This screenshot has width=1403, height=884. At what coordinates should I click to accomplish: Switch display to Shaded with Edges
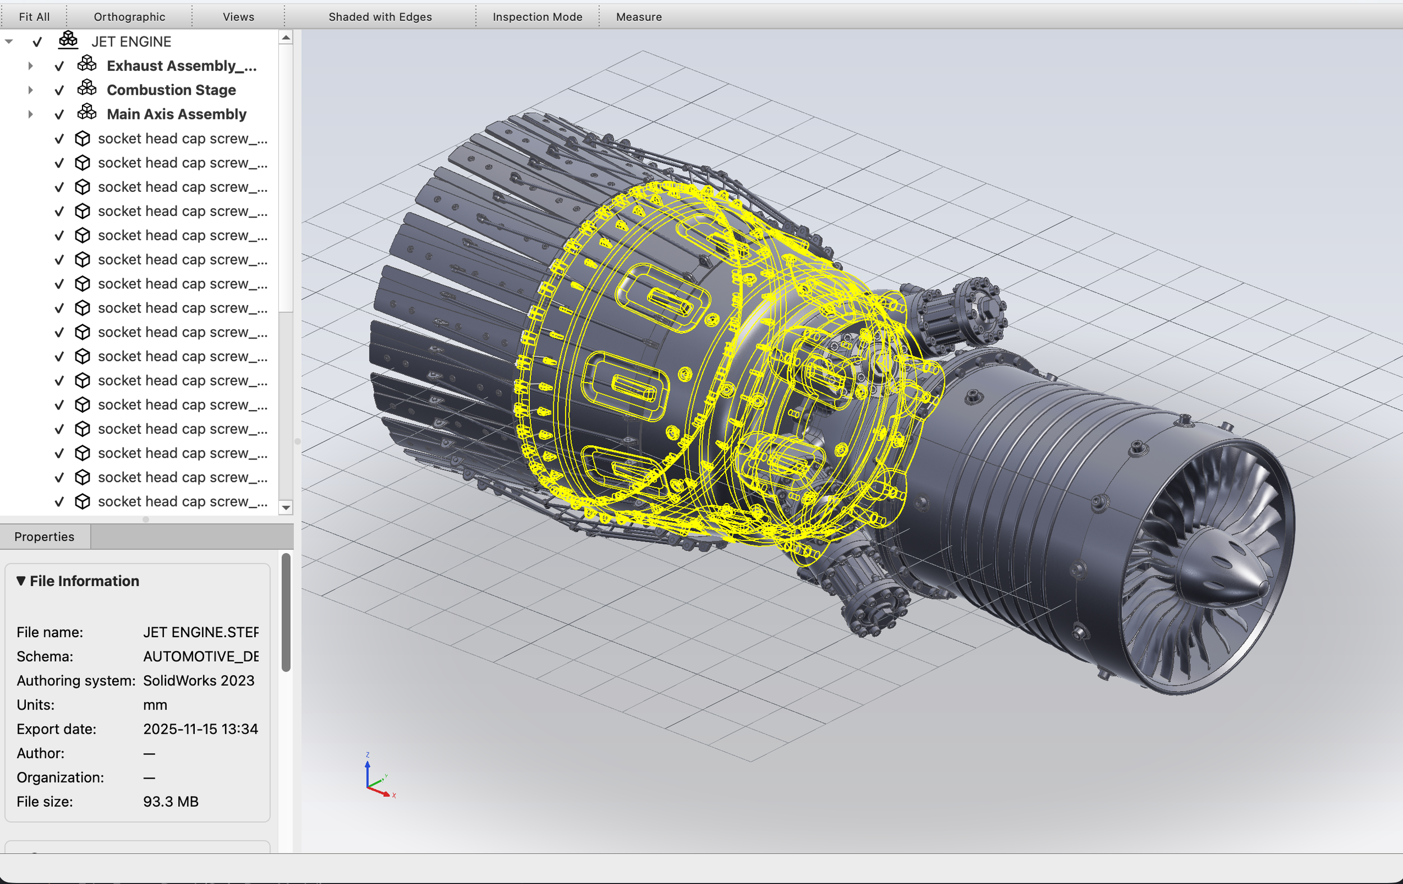(x=379, y=16)
